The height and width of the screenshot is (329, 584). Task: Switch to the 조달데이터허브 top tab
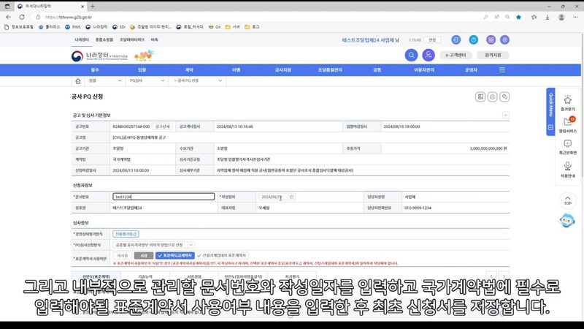(x=132, y=39)
